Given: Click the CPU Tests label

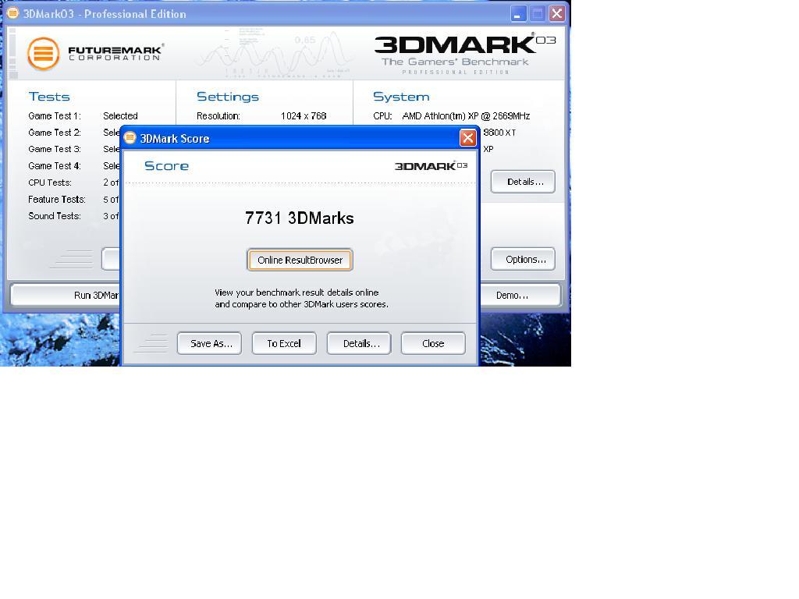Looking at the screenshot, I should click(50, 183).
